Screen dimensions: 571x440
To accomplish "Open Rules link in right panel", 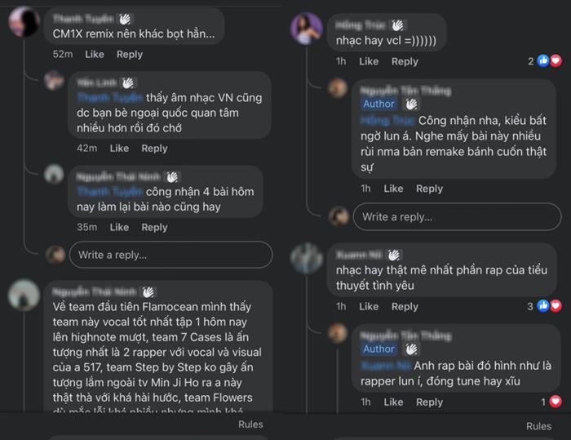I will (x=538, y=426).
